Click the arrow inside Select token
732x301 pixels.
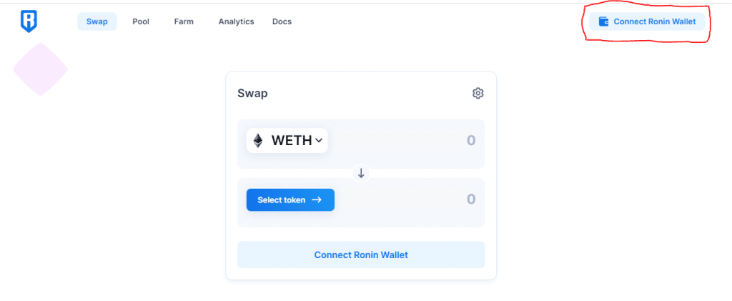point(317,199)
